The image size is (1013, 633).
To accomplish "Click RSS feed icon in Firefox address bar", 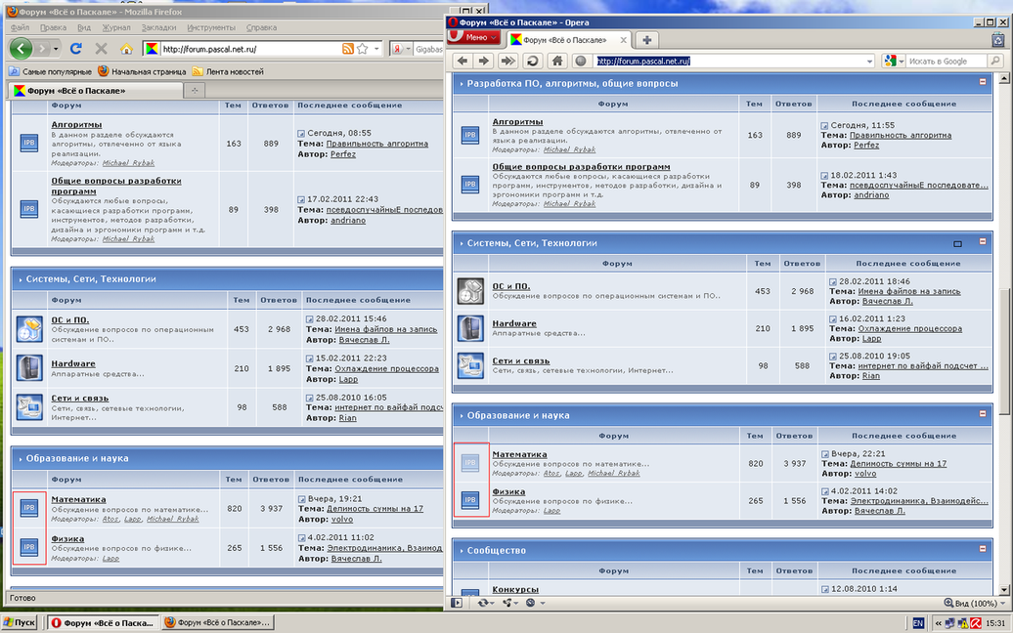I will click(x=348, y=49).
